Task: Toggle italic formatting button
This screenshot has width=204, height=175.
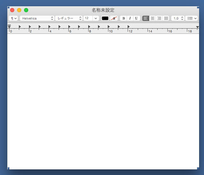Action: coord(130,18)
